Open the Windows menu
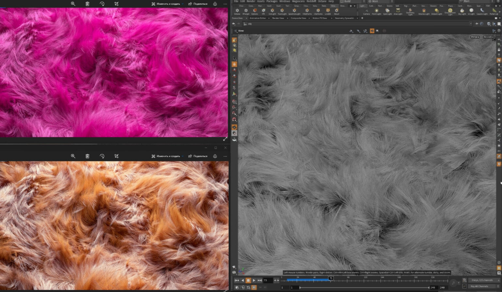502x292 pixels. (x=285, y=1)
